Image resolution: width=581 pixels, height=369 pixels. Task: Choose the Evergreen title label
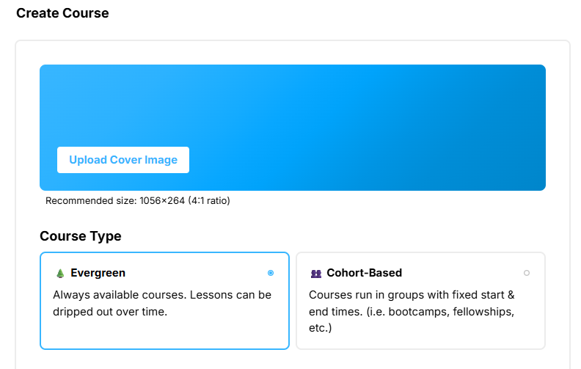click(98, 273)
